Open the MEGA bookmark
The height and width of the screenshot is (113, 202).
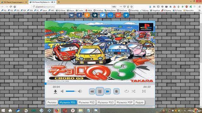tap(89, 10)
